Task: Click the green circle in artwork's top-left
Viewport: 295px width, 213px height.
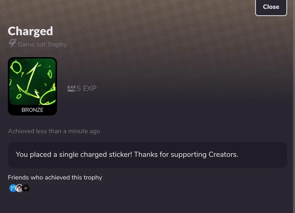Action: pyautogui.click(x=16, y=67)
